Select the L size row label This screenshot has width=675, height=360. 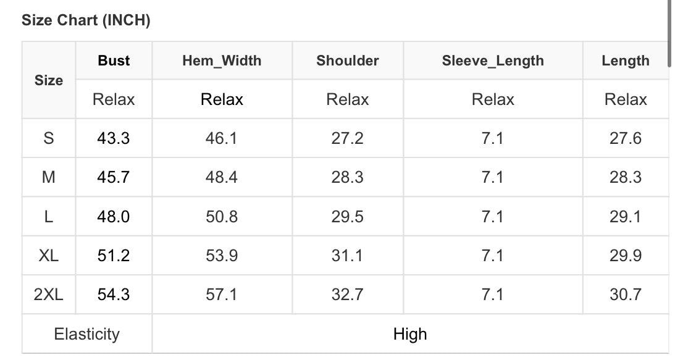click(49, 217)
